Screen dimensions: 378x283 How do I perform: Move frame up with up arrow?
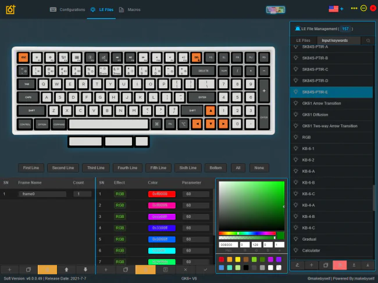(x=66, y=270)
